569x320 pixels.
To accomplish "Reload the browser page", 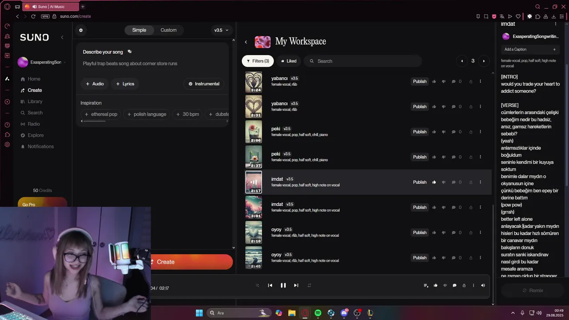I will [x=33, y=16].
